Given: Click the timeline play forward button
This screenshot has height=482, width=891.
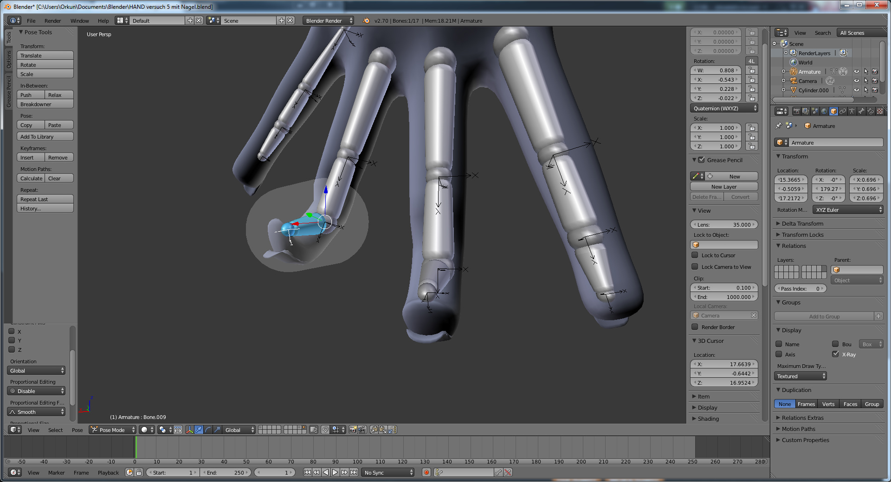Looking at the screenshot, I should (x=335, y=472).
